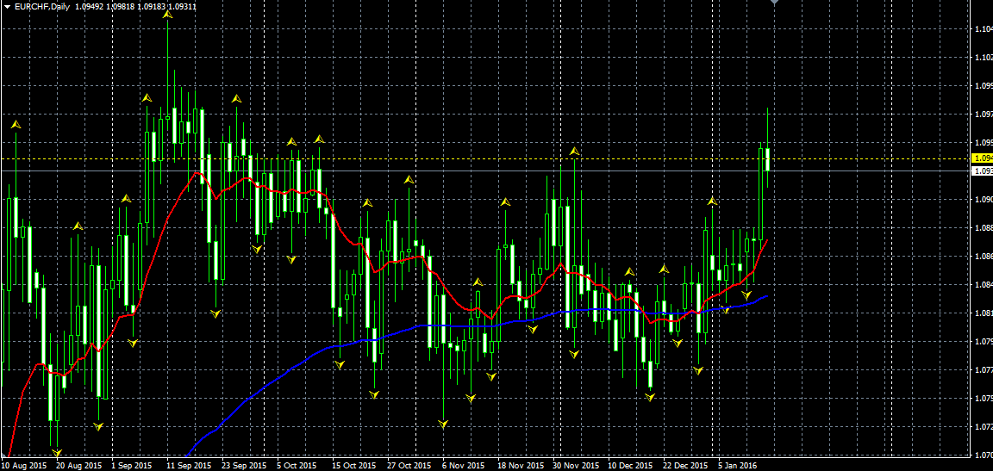Click the 11 Sep 2015 date label
Image resolution: width=993 pixels, height=471 pixels.
[189, 465]
